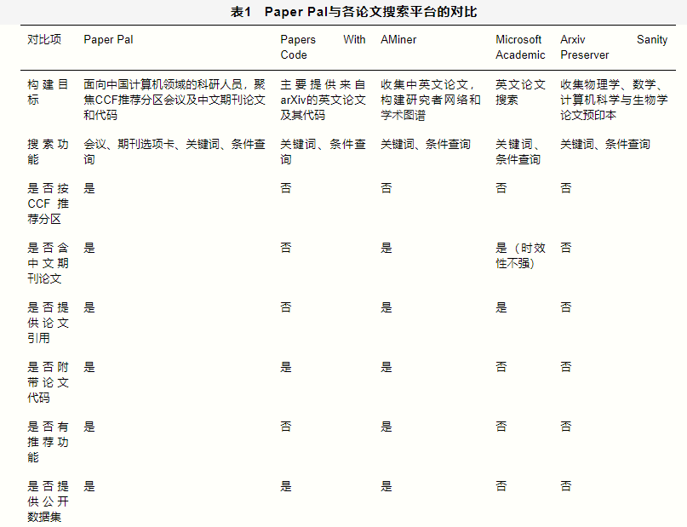Click Arxiv Sanity's '否' in 论文代码 row
This screenshot has height=527, width=687.
[x=566, y=367]
